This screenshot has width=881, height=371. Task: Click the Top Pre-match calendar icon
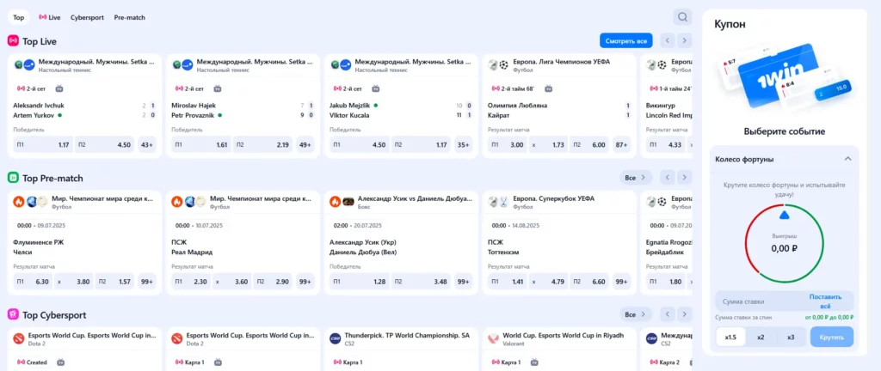coord(14,178)
